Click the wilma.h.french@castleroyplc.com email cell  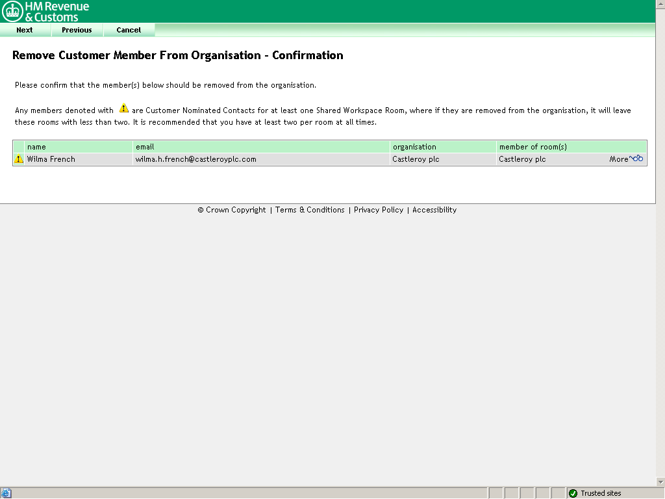195,159
